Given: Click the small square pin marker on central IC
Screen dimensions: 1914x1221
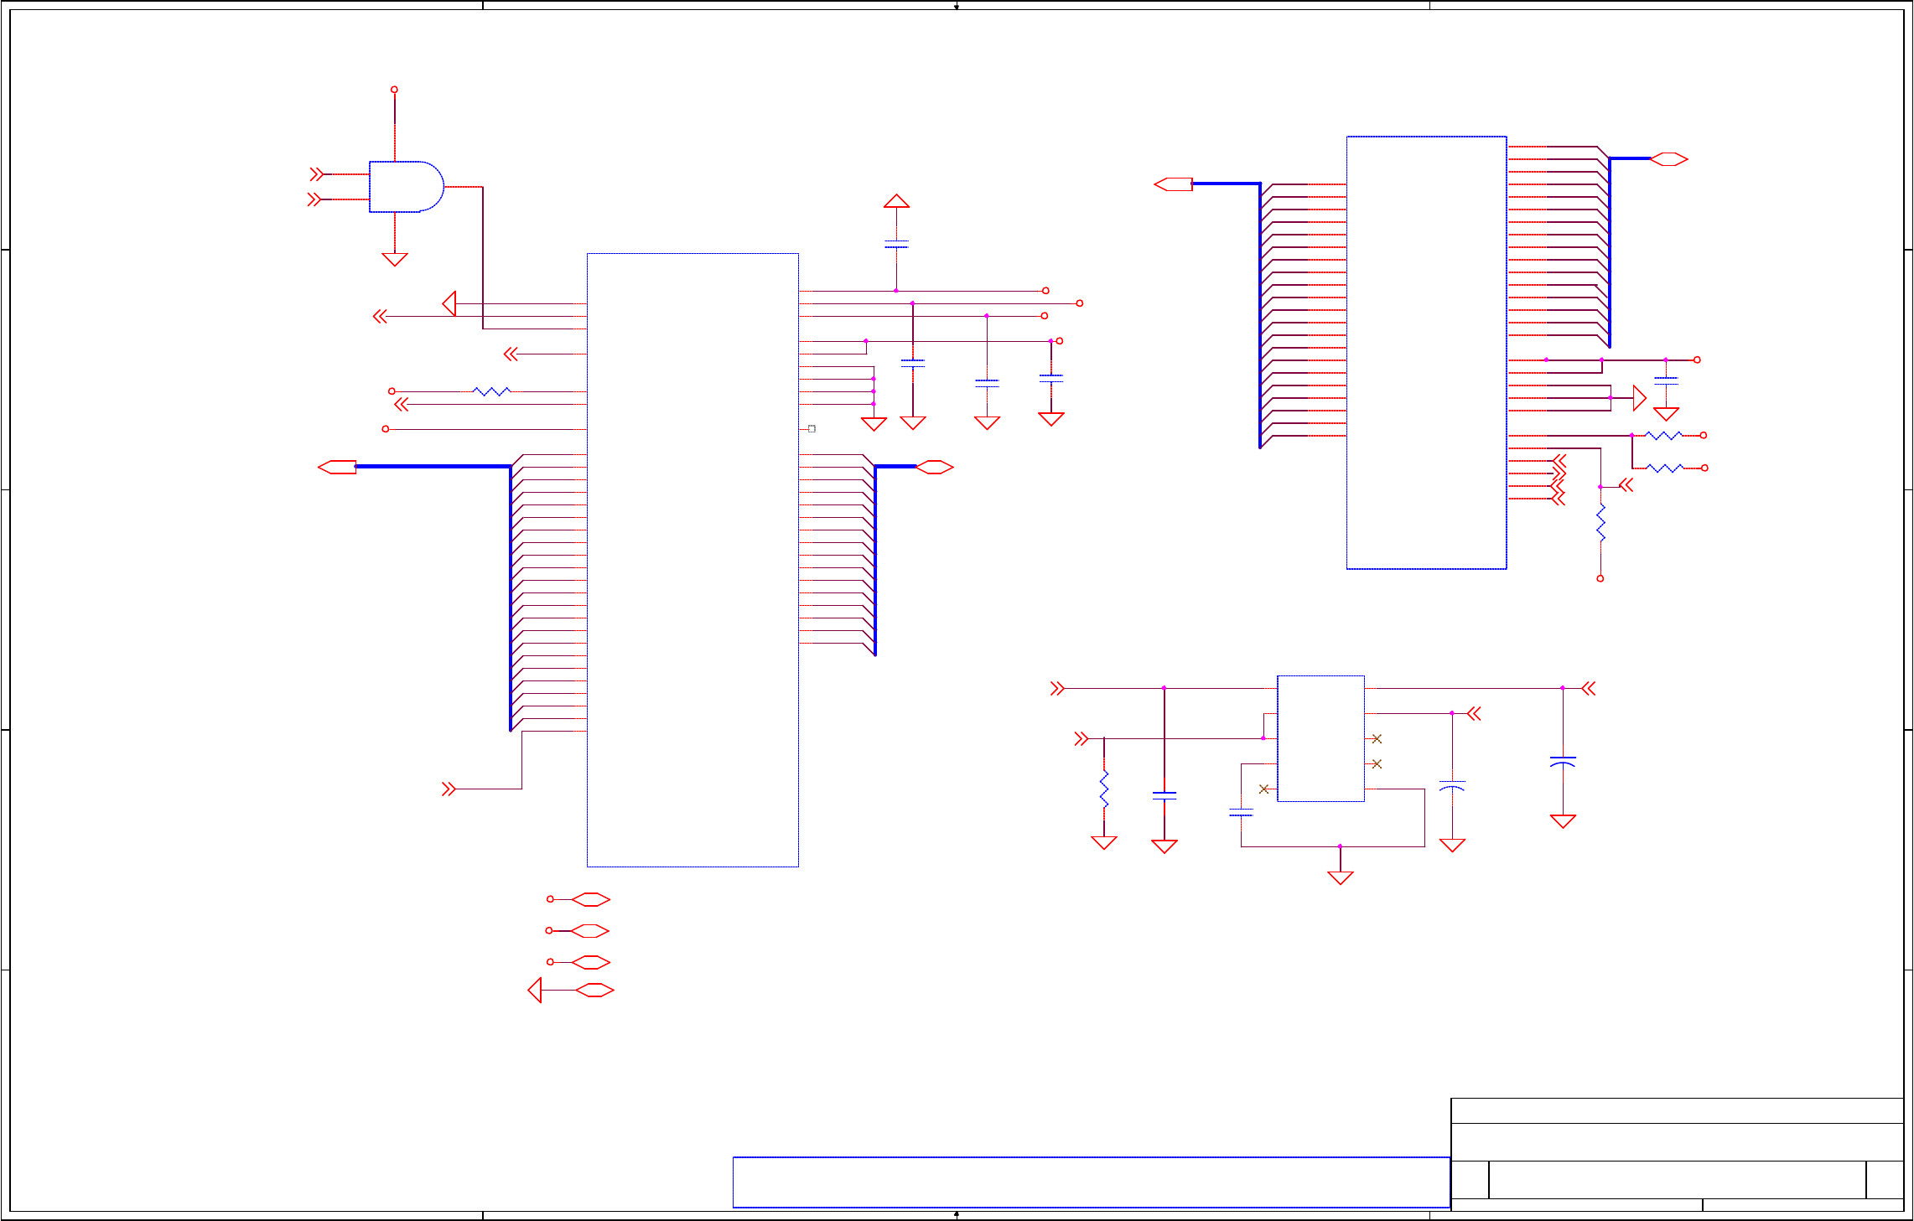Looking at the screenshot, I should (x=812, y=429).
